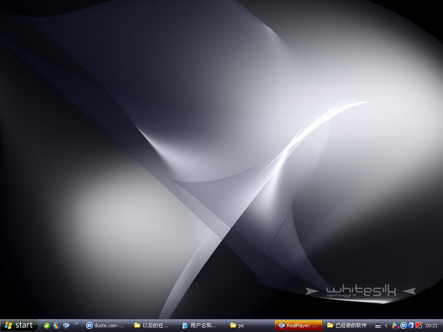Open the 用户名和 document taskbar button

pyautogui.click(x=202, y=326)
